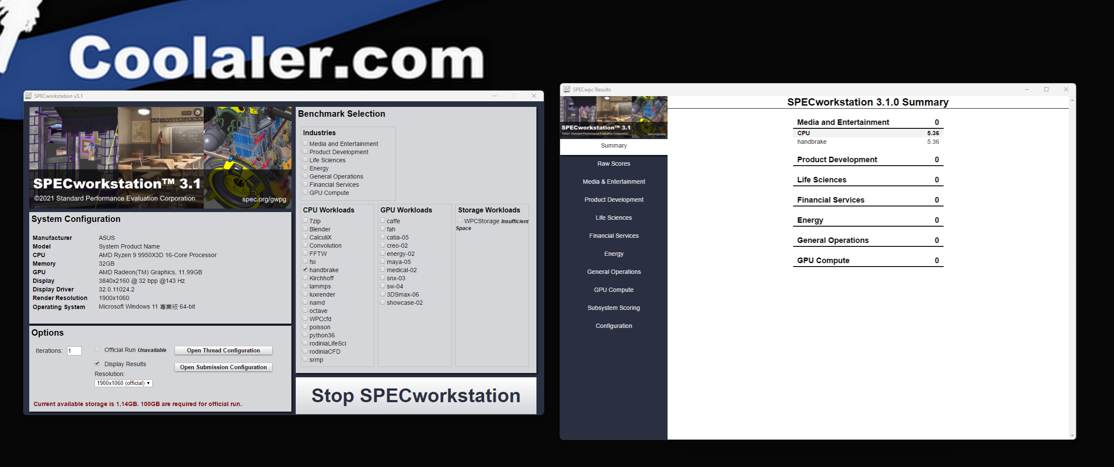Minimize the SPECworkstation v3.1 window
This screenshot has height=467, width=1114.
click(x=495, y=96)
